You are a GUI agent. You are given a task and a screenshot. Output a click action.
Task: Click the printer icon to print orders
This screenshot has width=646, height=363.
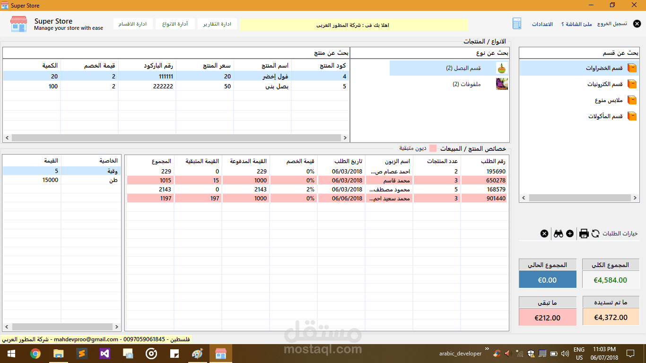tap(584, 233)
